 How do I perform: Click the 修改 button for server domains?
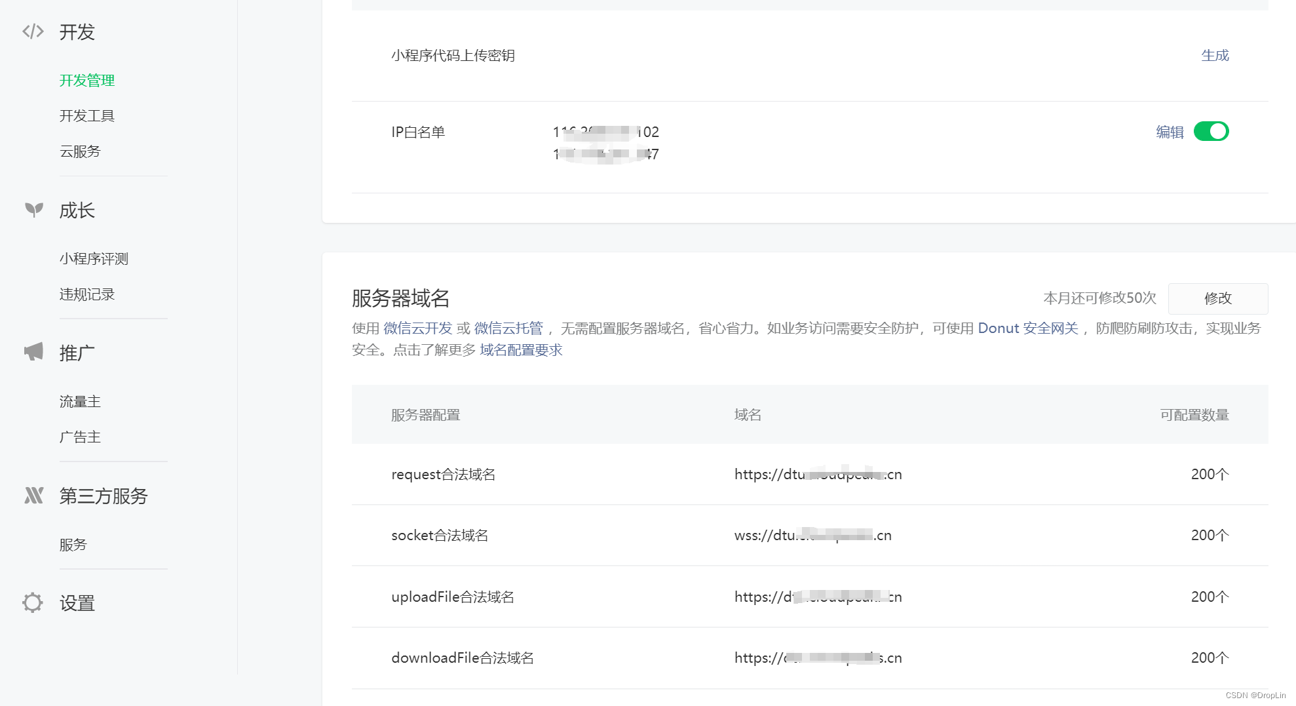pyautogui.click(x=1218, y=298)
